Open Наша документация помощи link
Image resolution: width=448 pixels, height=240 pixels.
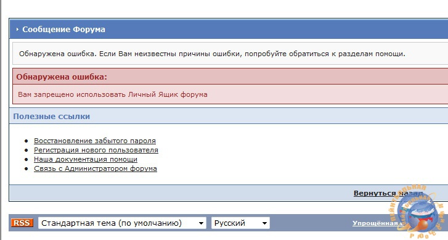coord(86,159)
